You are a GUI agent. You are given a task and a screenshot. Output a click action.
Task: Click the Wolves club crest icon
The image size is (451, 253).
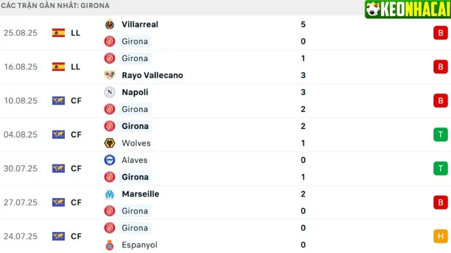tap(109, 143)
